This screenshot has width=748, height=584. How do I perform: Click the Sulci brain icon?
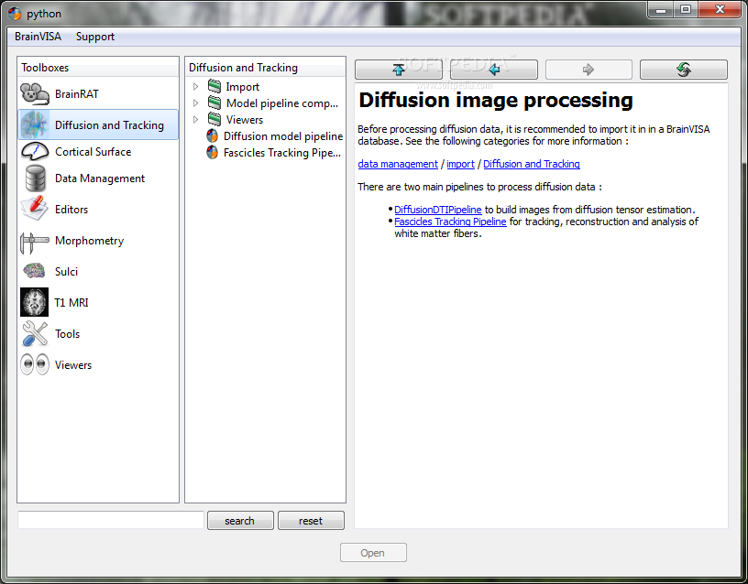point(34,271)
